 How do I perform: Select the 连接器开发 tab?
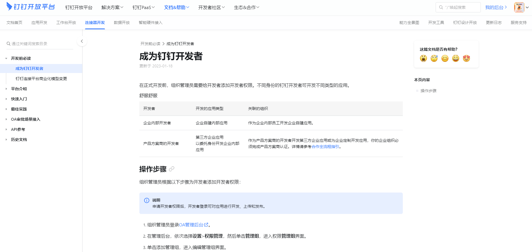pyautogui.click(x=95, y=23)
